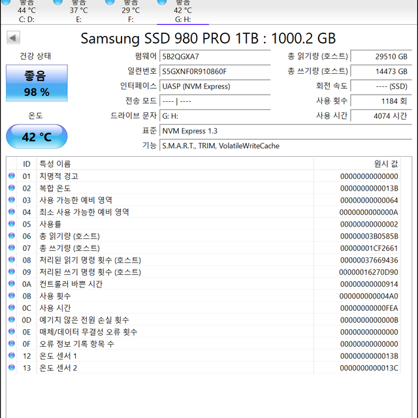Click status dot for 06 총 읽기량
The width and height of the screenshot is (418, 418).
(x=12, y=236)
